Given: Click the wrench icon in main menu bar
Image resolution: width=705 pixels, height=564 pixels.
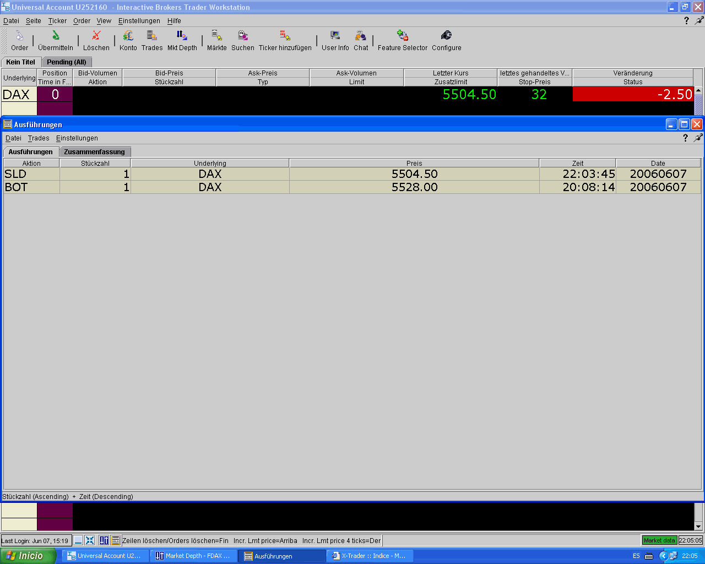Looking at the screenshot, I should tap(699, 20).
